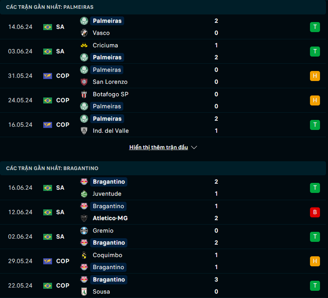The height and width of the screenshot is (298, 328).
Task: Open Criciuma team page
Action: pos(105,45)
